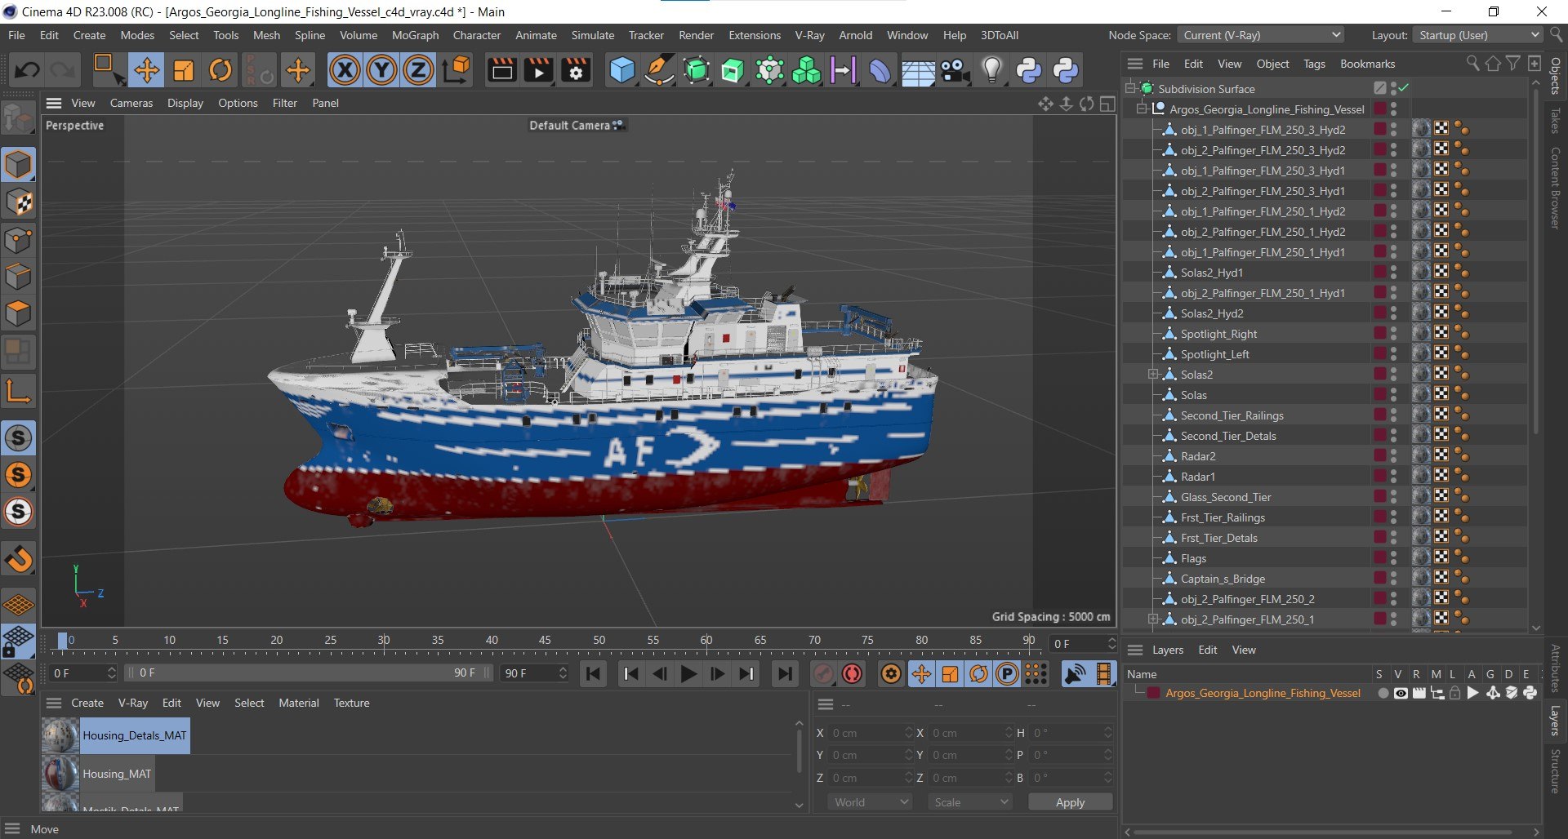The image size is (1568, 839).
Task: Open Layout dropdown Startup (User)
Action: point(1478,35)
